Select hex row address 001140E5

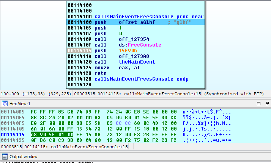click(x=13, y=118)
